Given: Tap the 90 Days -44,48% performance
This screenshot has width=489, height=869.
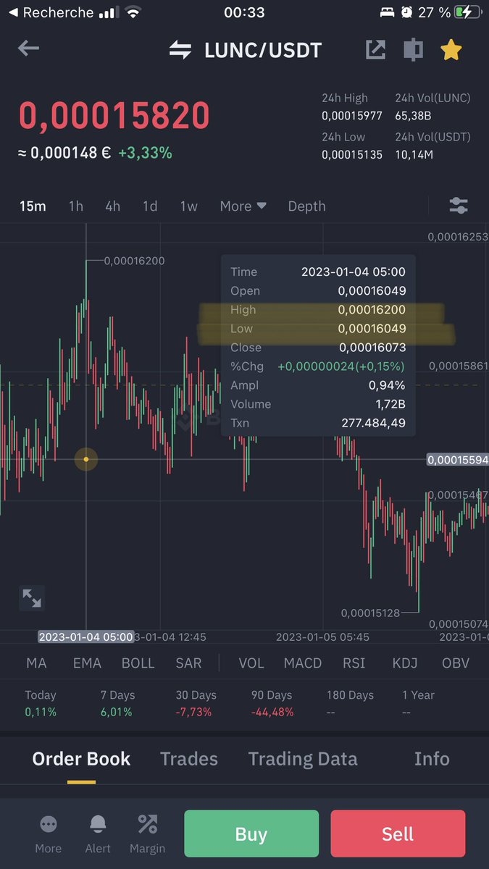Looking at the screenshot, I should [x=272, y=703].
